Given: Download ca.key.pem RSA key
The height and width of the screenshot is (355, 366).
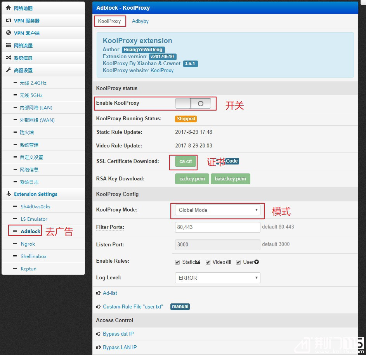Looking at the screenshot, I should point(192,179).
